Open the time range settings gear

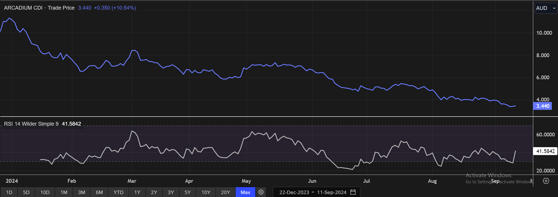261,192
